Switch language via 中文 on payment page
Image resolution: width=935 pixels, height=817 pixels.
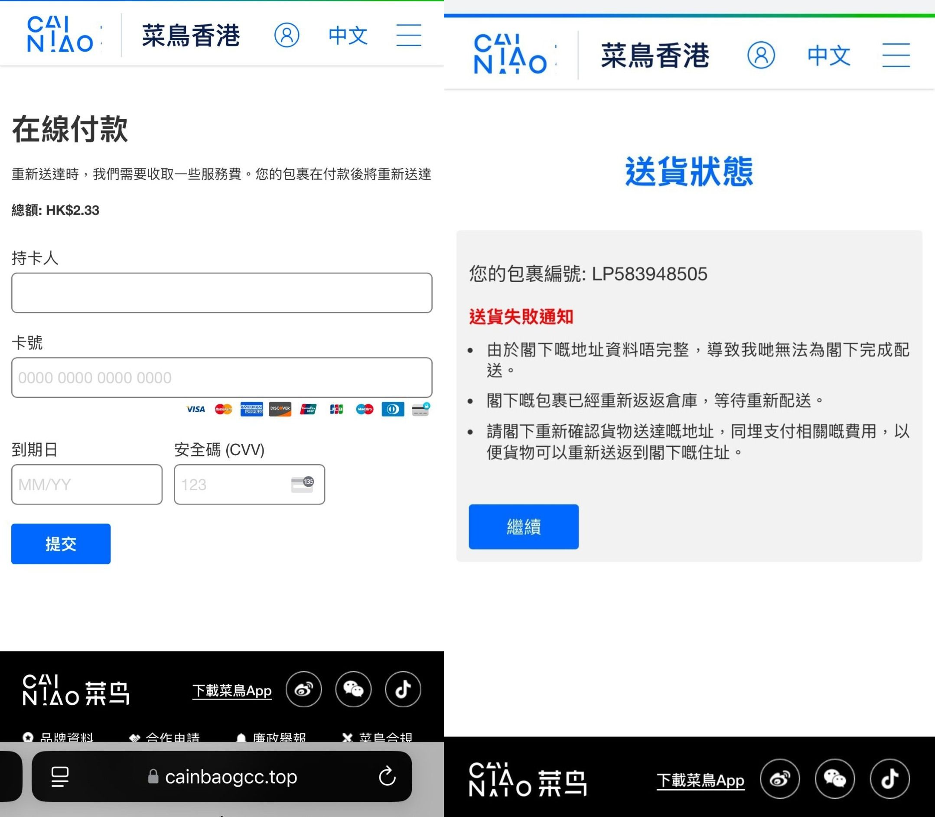[x=348, y=35]
